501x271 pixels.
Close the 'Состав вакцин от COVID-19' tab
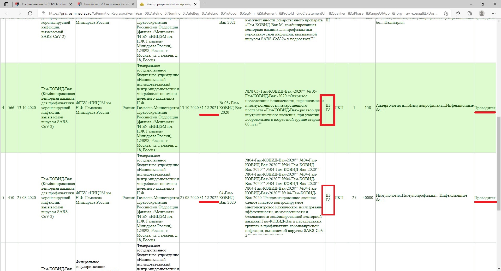point(70,4)
